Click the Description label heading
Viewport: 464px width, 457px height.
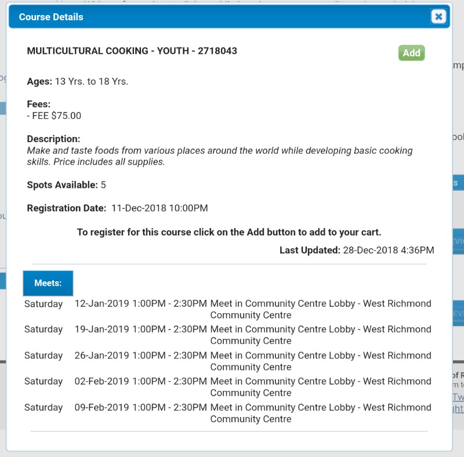click(53, 139)
